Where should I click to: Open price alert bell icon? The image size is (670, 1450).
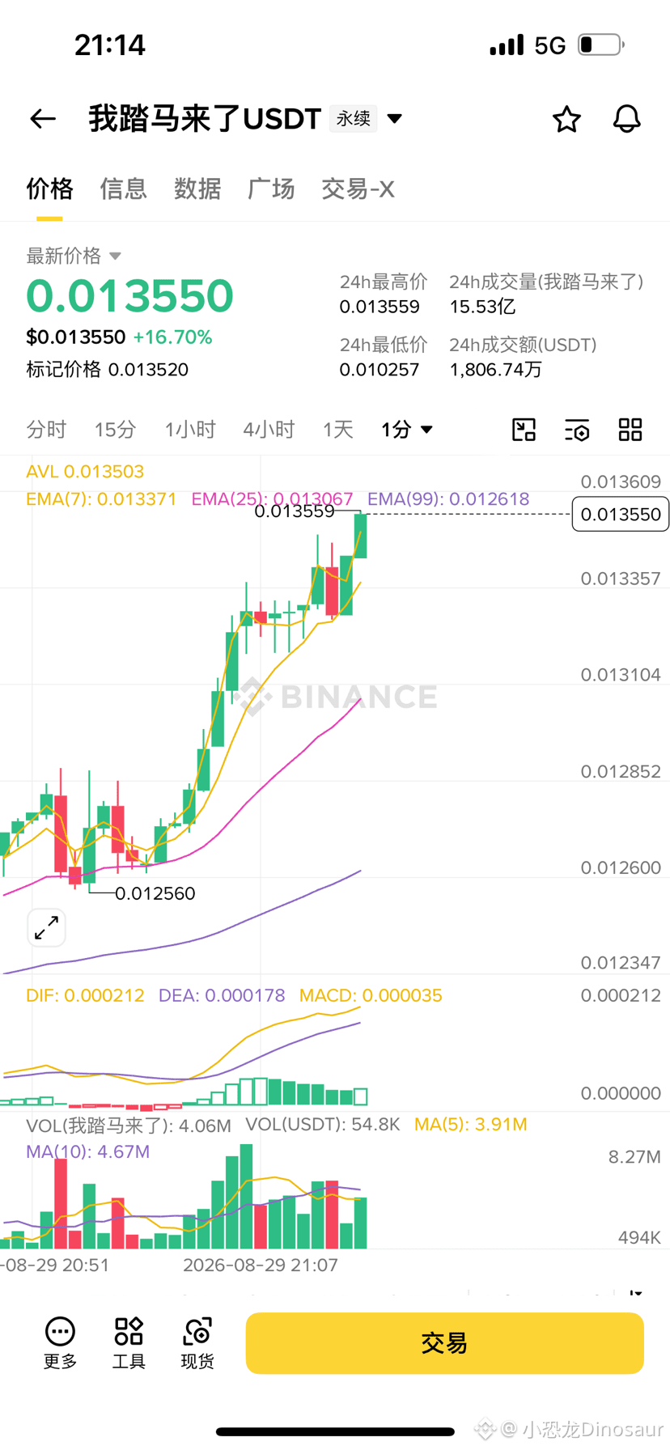(x=626, y=119)
